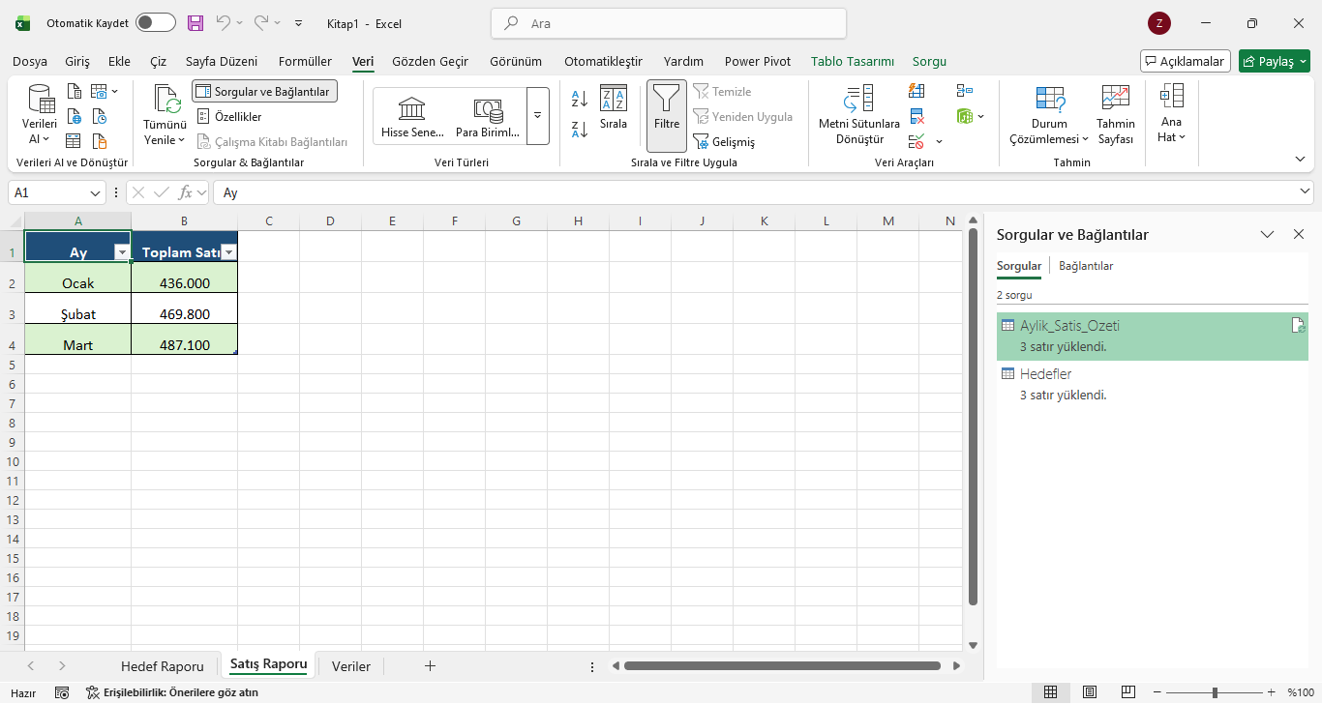Click the Redo icon

[x=261, y=23]
